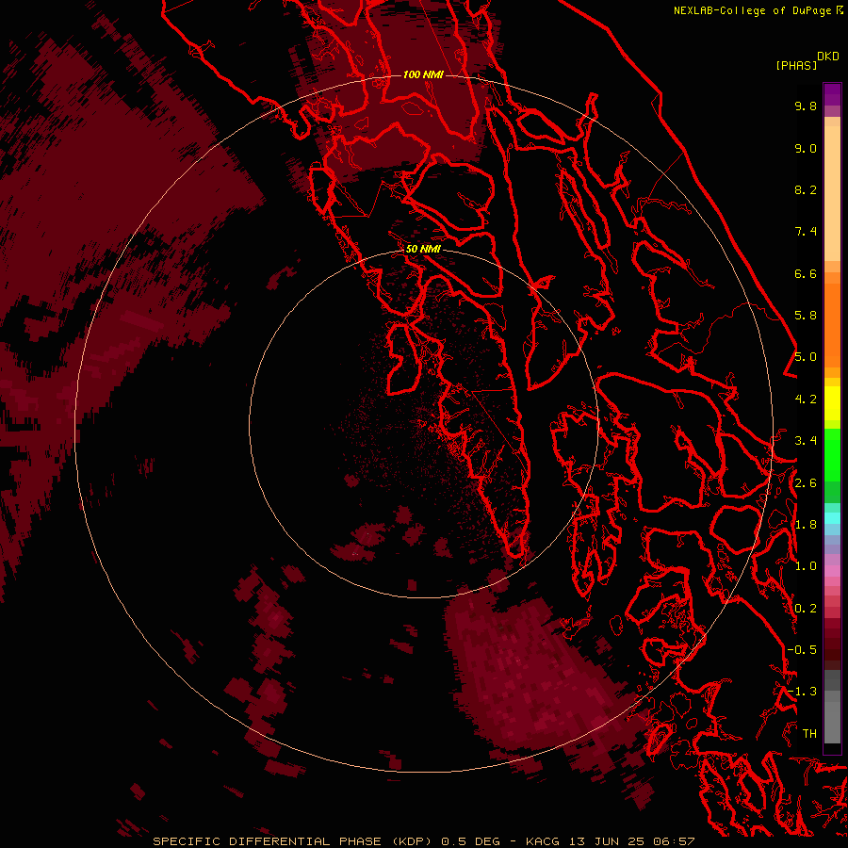Click the green segment of the color bar
Screen dimensions: 848x848
point(832,466)
